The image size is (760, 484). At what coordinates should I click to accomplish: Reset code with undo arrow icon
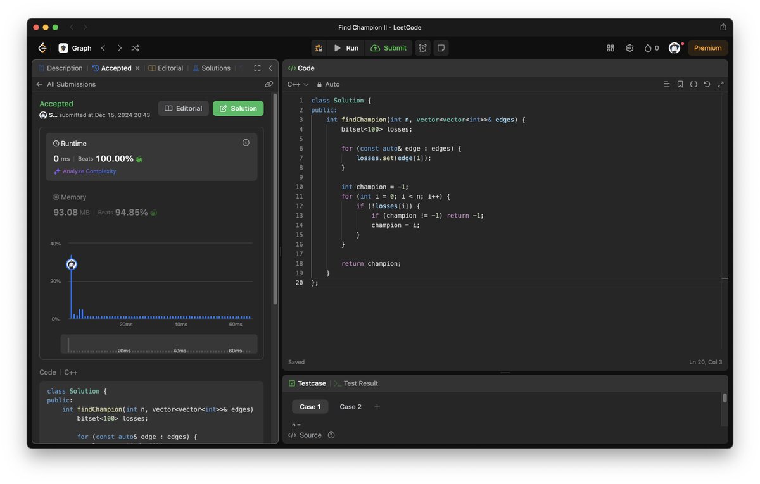click(x=707, y=84)
